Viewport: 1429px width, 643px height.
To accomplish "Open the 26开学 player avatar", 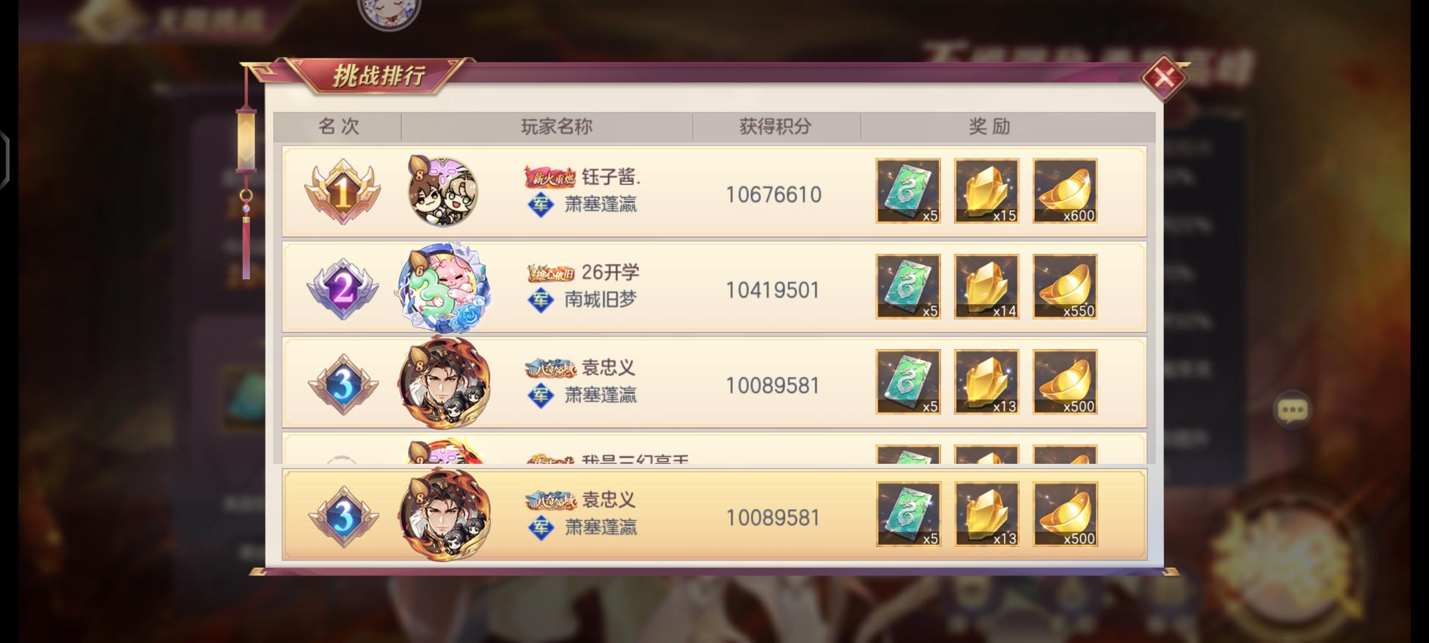I will click(x=444, y=287).
